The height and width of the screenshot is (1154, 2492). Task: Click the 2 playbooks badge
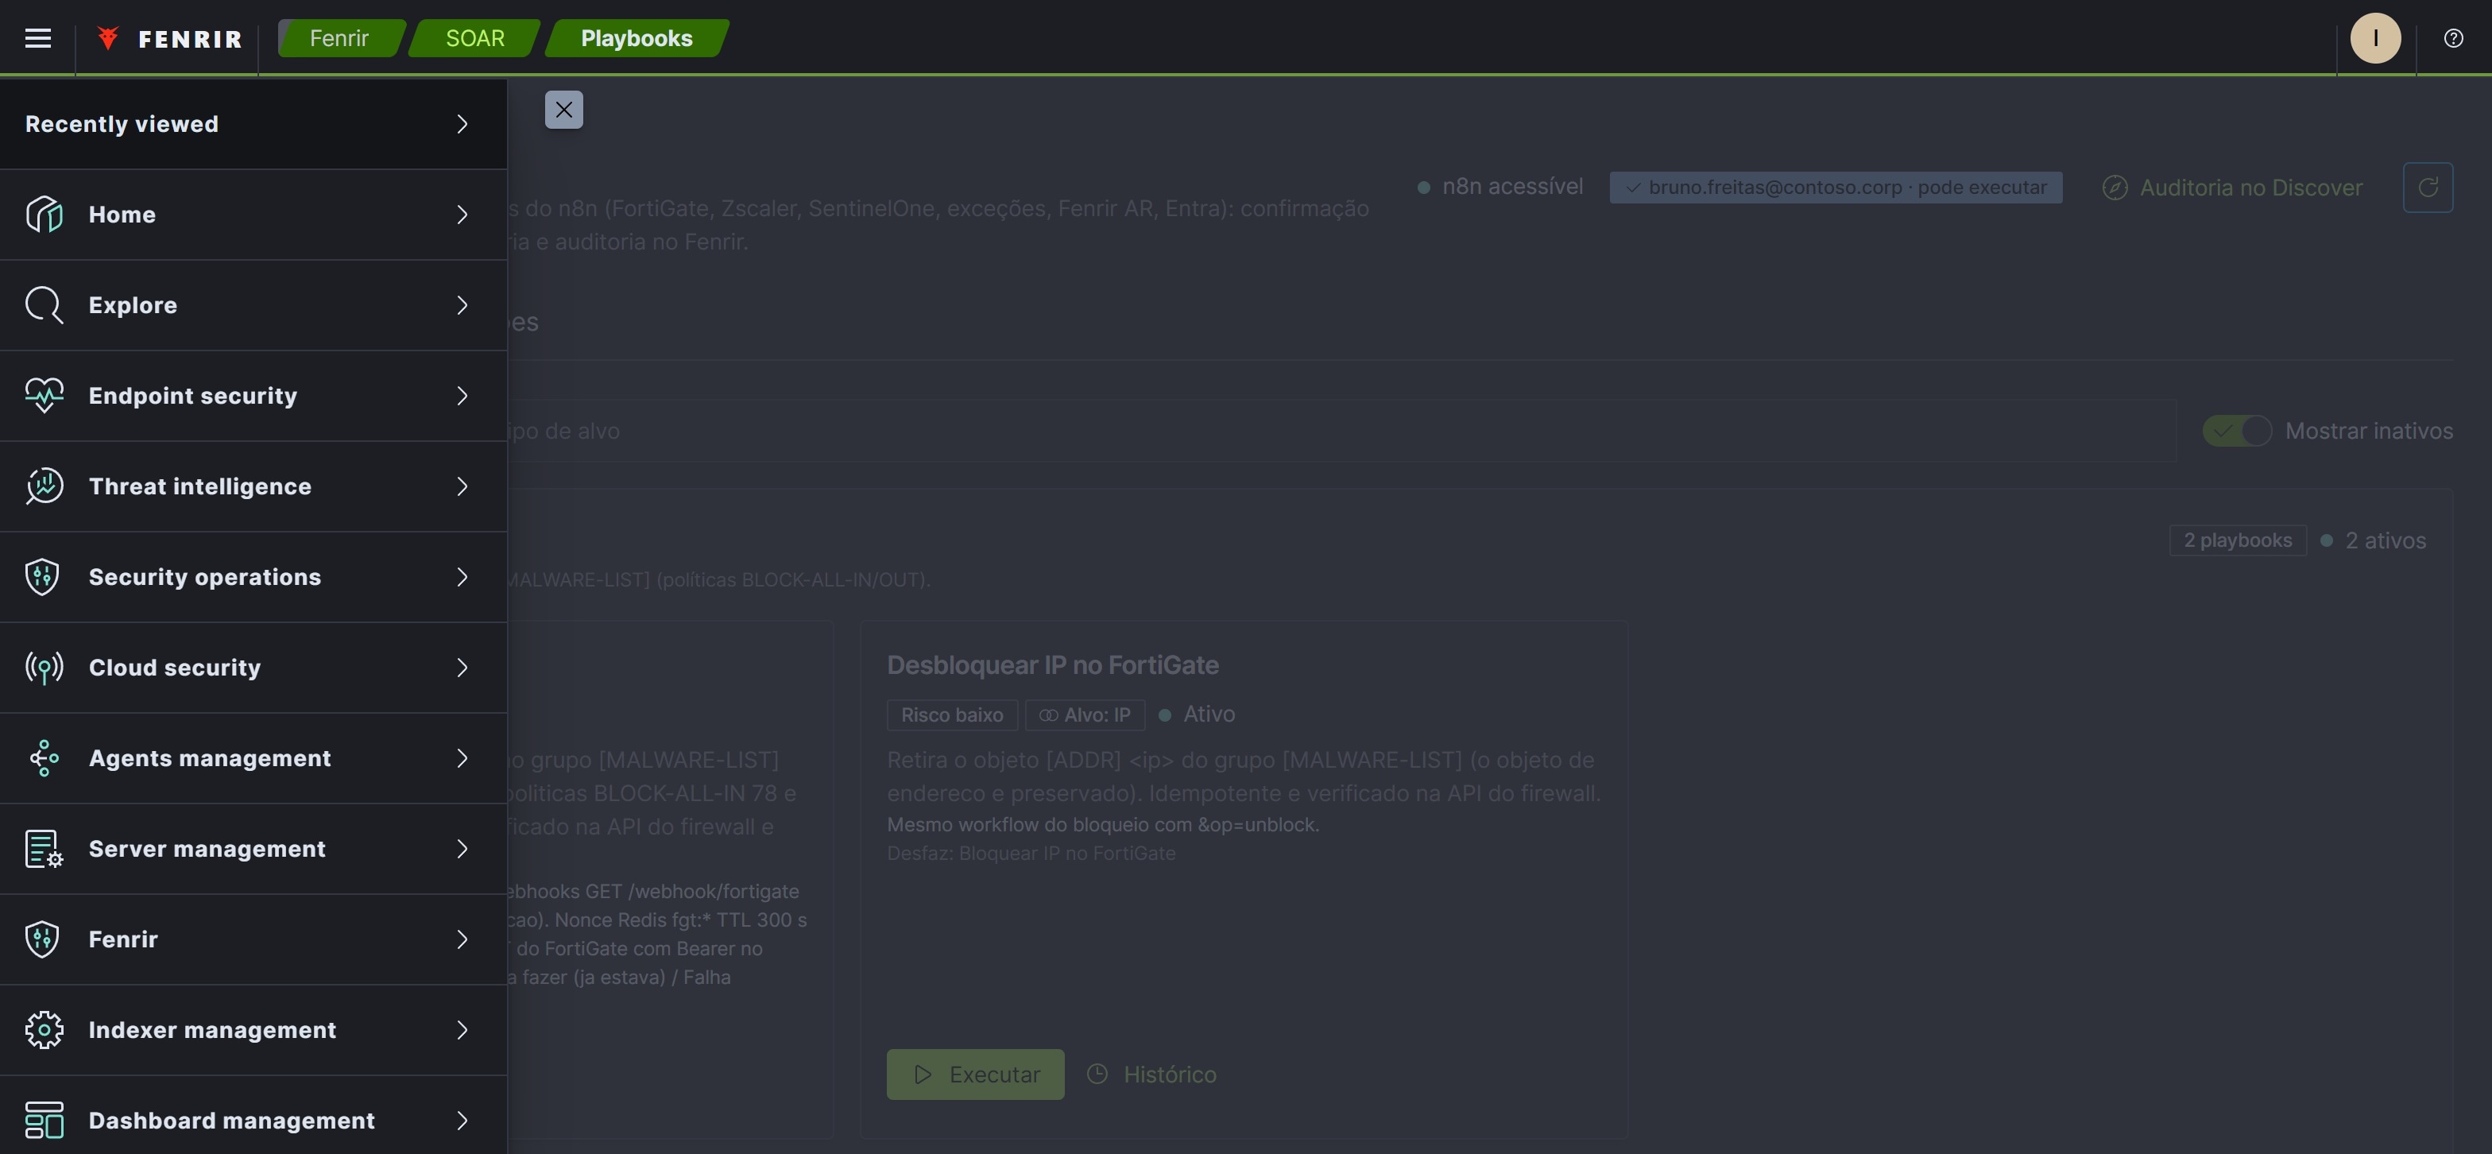tap(2237, 540)
